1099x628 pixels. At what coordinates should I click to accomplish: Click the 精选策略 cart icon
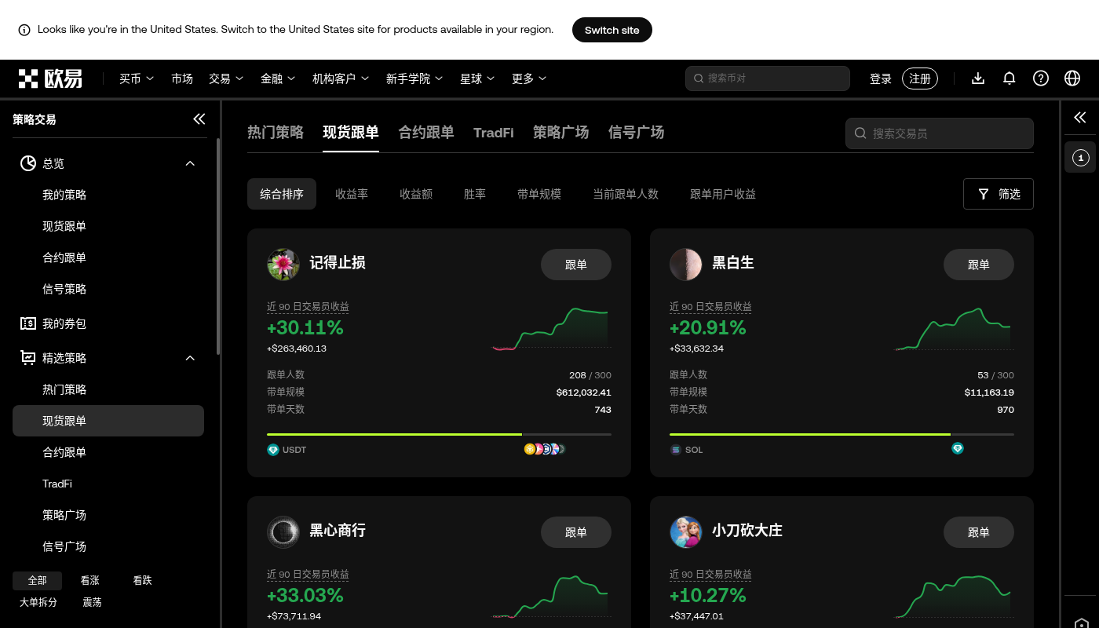click(x=28, y=358)
